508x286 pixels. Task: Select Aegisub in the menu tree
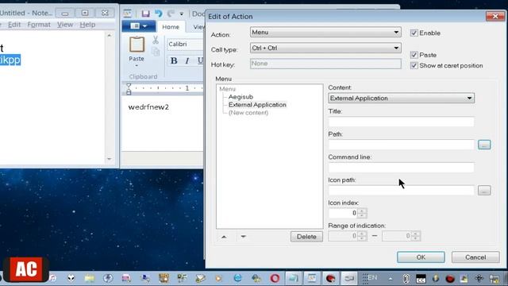pyautogui.click(x=241, y=97)
